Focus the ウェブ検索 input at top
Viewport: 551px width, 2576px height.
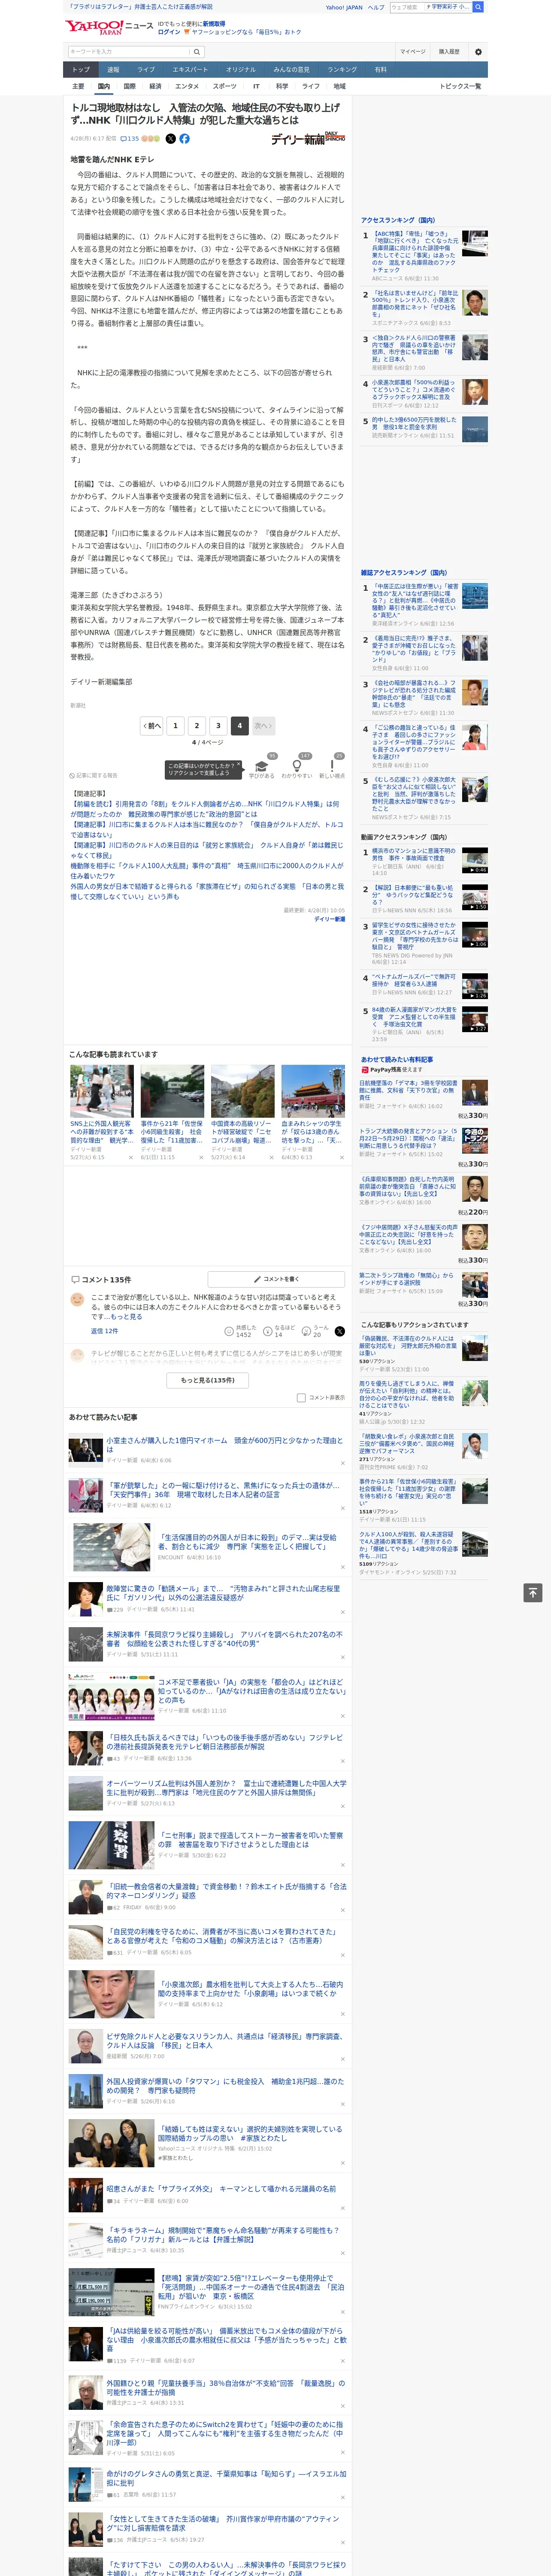pos(407,7)
